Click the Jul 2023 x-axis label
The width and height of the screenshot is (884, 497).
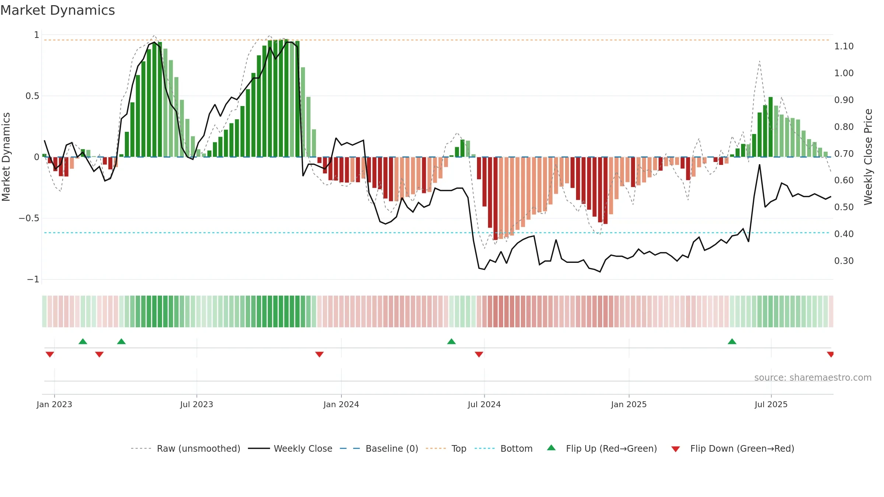[x=197, y=404]
